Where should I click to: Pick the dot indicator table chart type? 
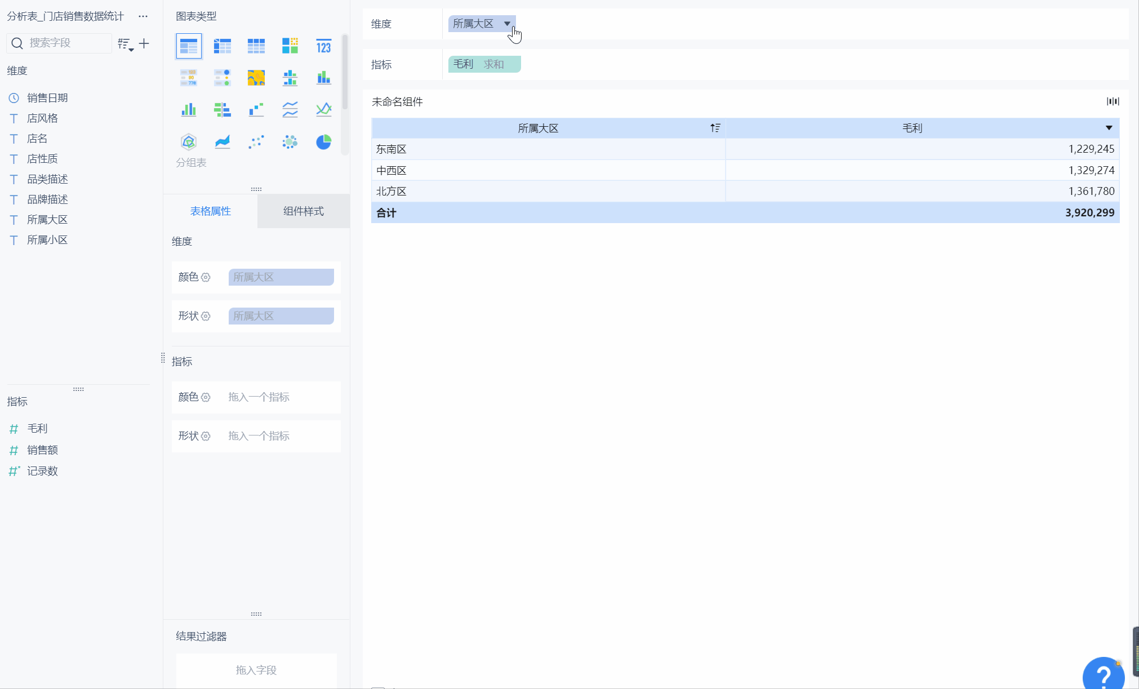pyautogui.click(x=223, y=78)
